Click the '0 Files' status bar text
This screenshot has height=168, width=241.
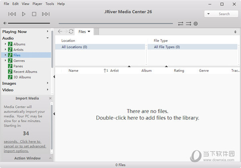click(x=120, y=165)
